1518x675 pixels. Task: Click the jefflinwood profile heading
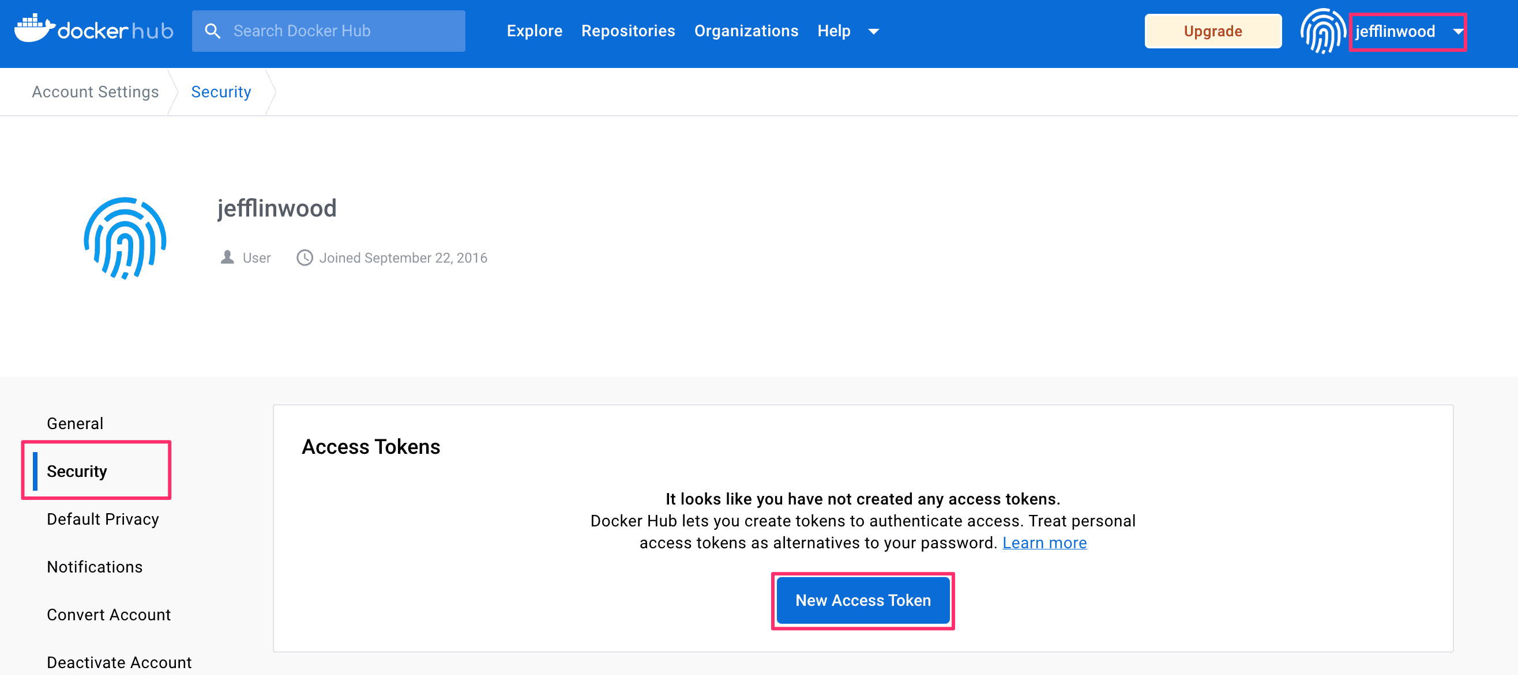pyautogui.click(x=277, y=208)
